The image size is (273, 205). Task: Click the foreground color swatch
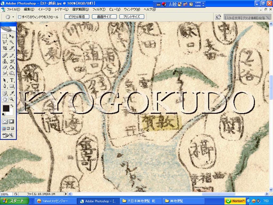[x=6, y=108]
